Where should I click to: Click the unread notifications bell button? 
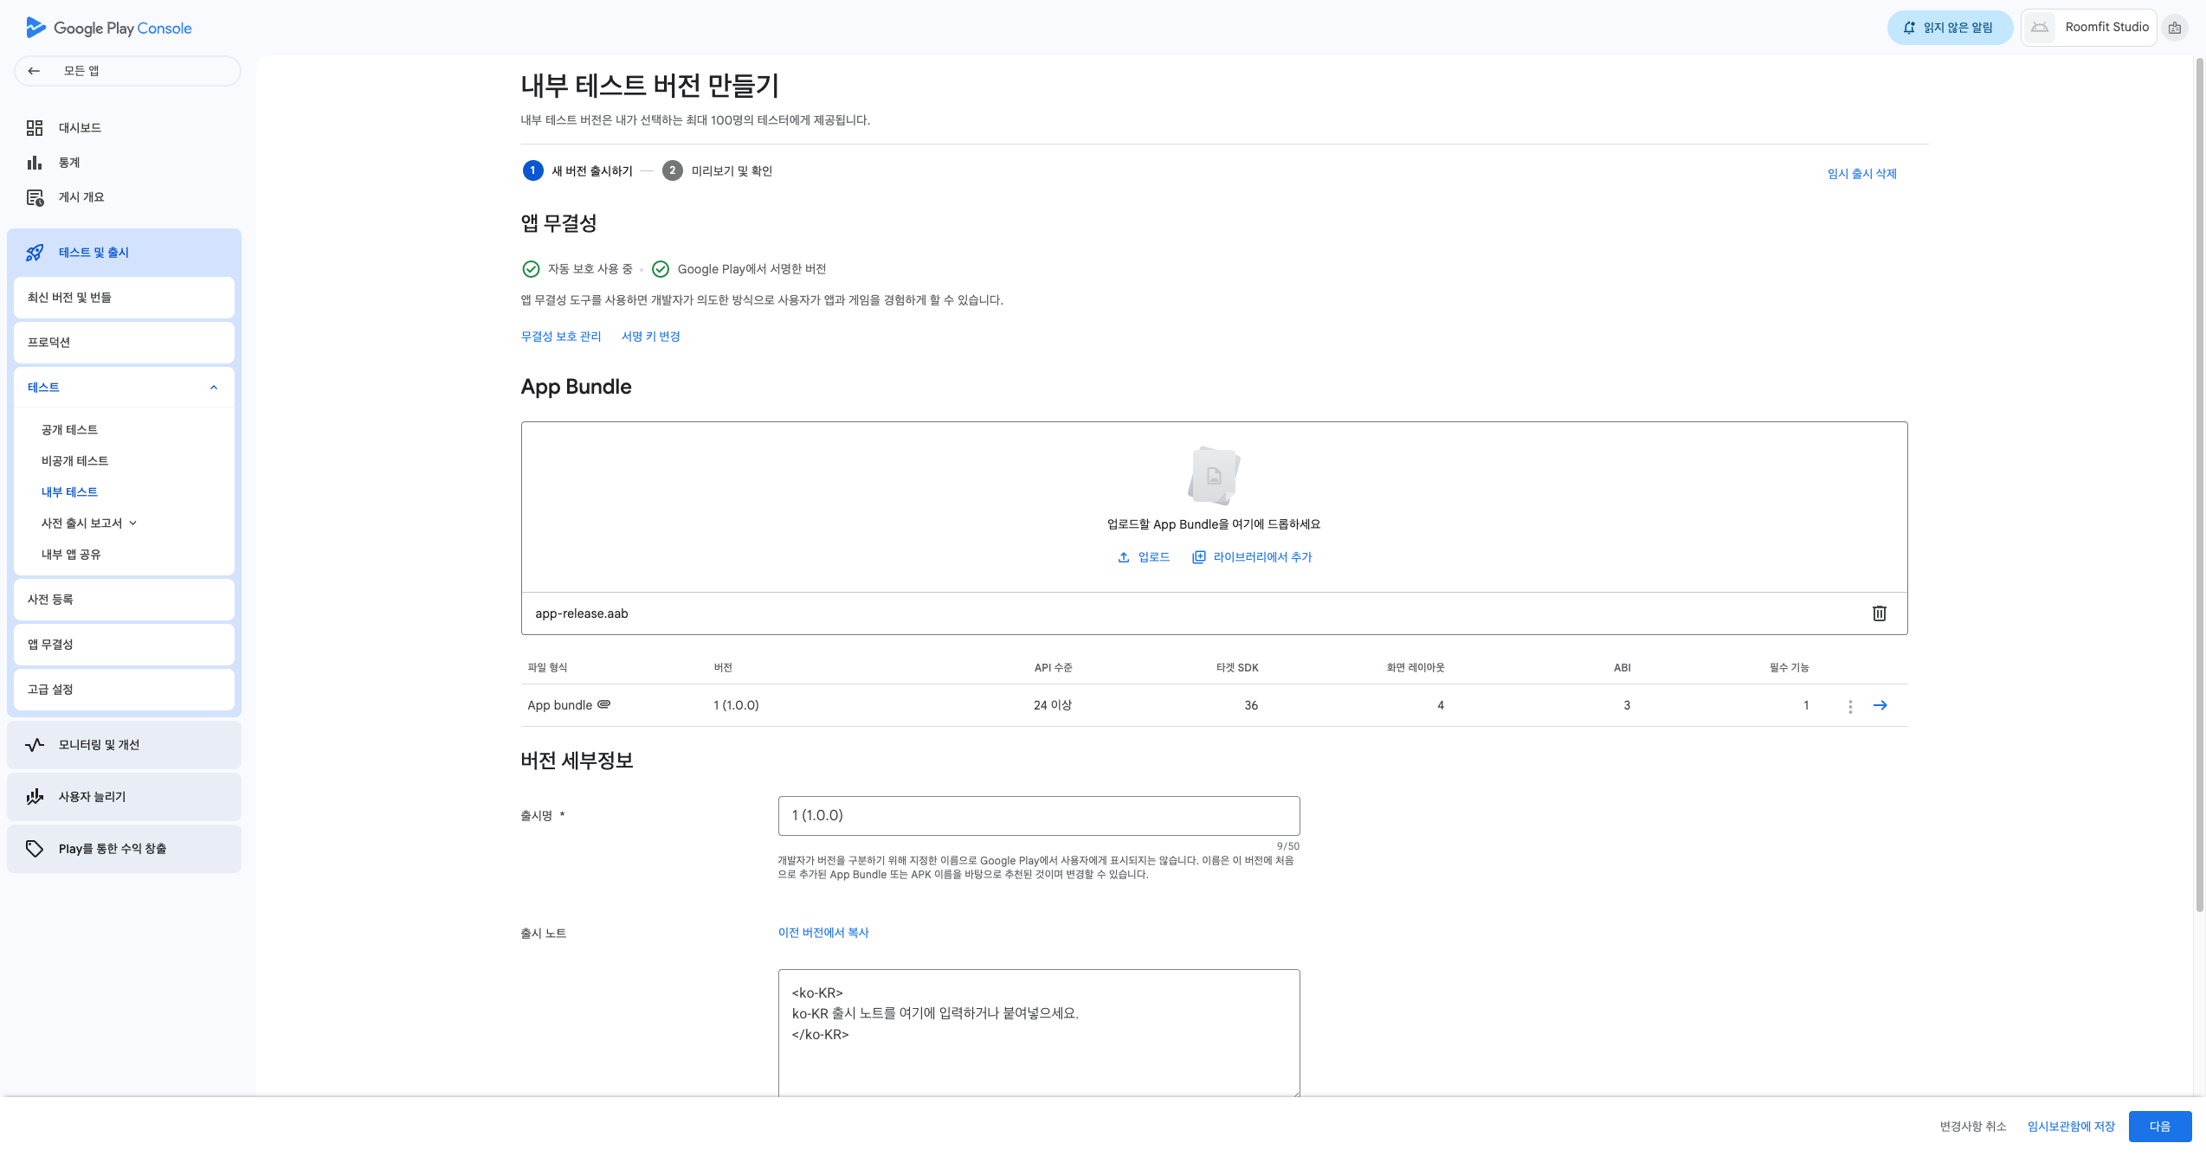tap(1949, 28)
